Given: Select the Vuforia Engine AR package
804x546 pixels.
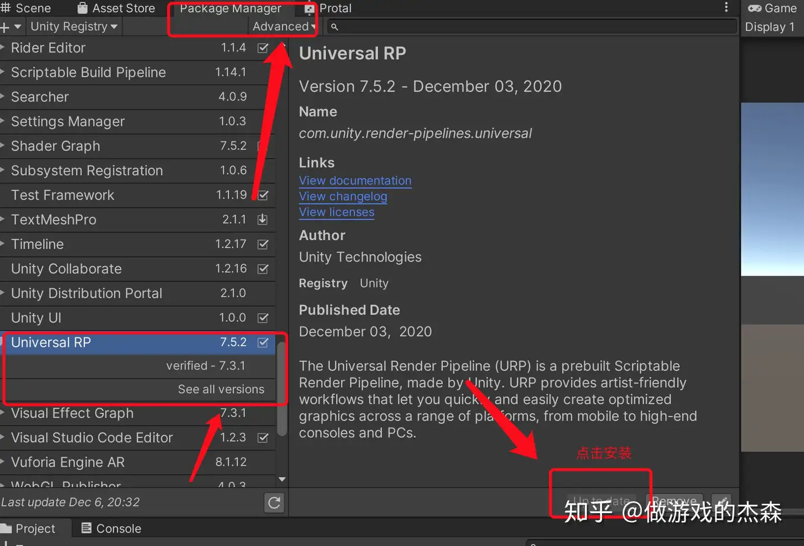Looking at the screenshot, I should point(137,462).
